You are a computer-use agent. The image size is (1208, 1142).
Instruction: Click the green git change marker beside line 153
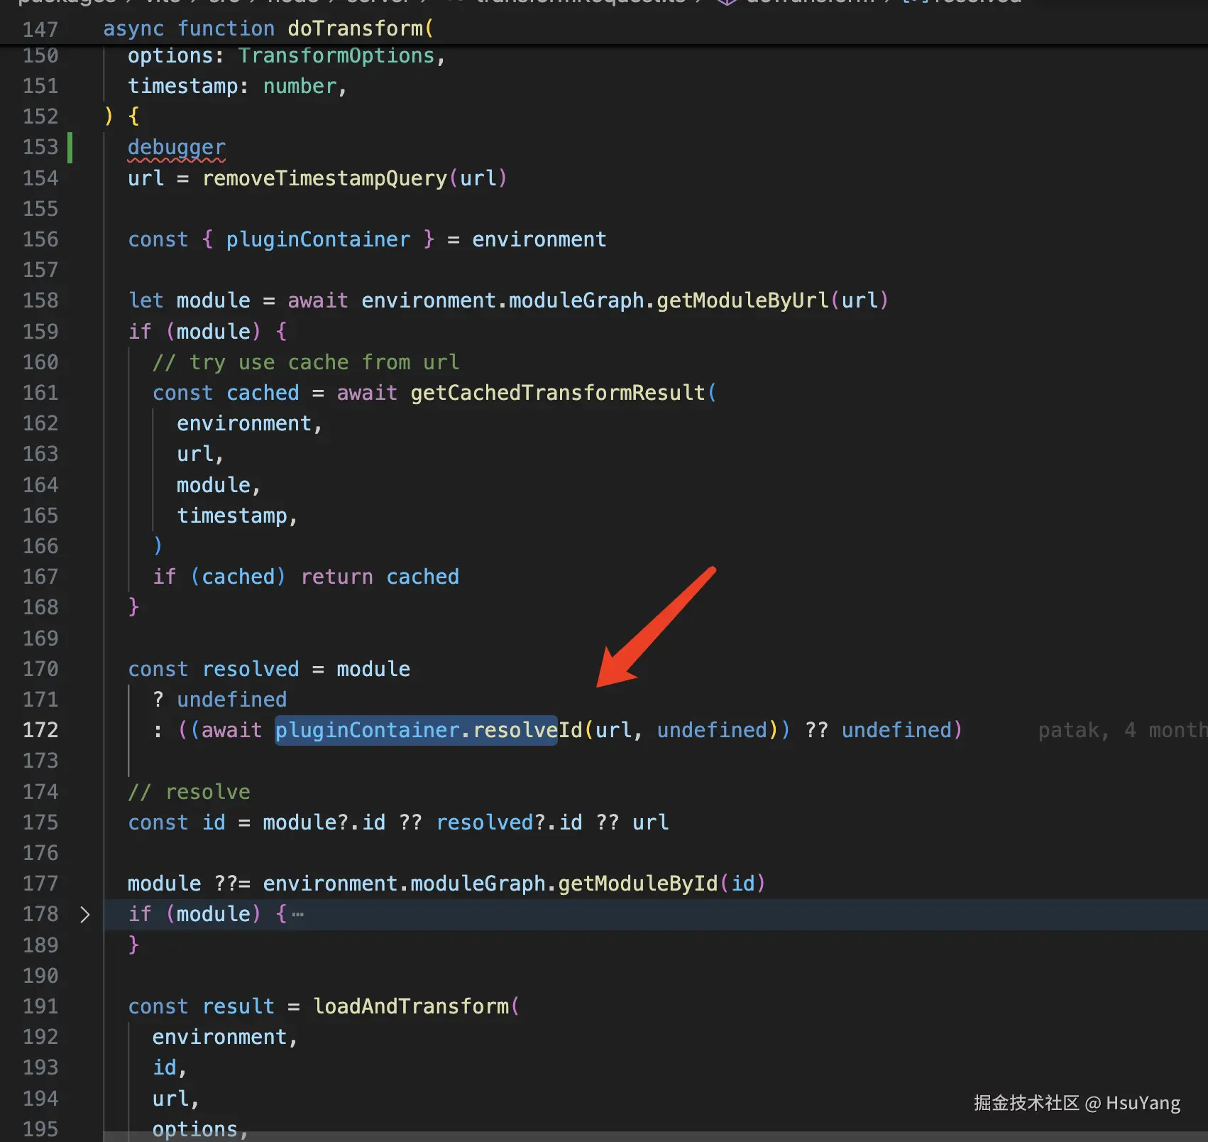(x=70, y=147)
